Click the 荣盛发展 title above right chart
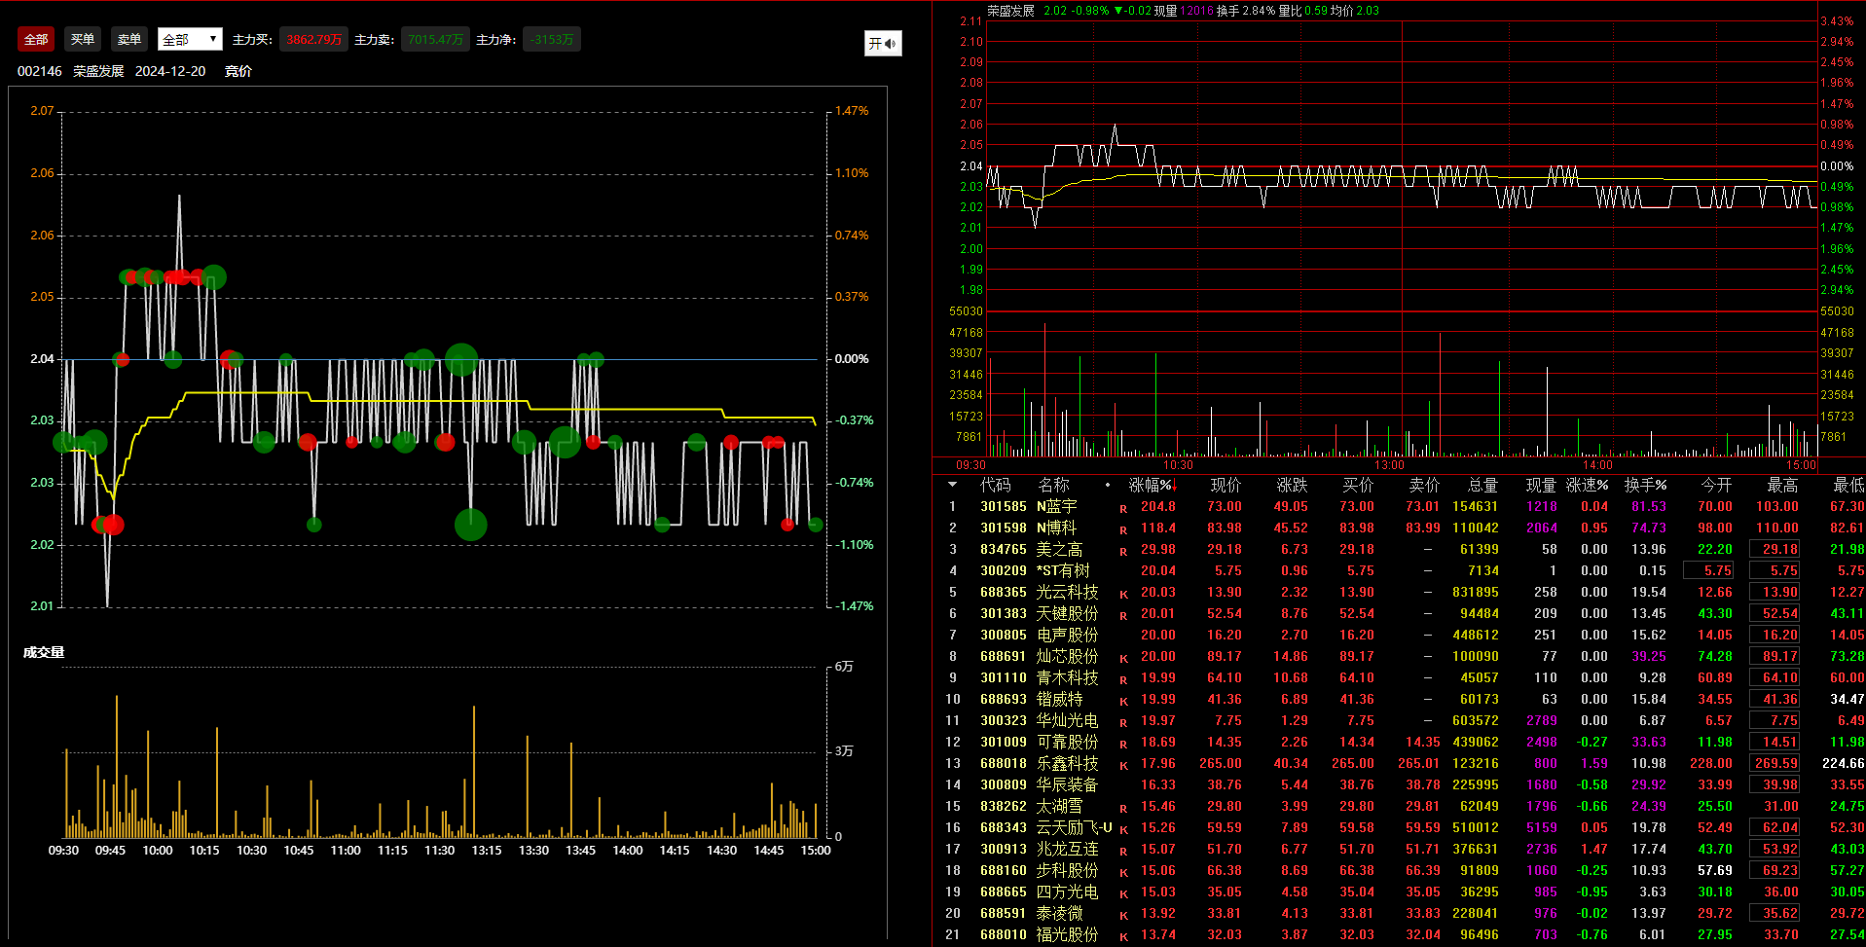The image size is (1866, 947). pyautogui.click(x=1010, y=11)
